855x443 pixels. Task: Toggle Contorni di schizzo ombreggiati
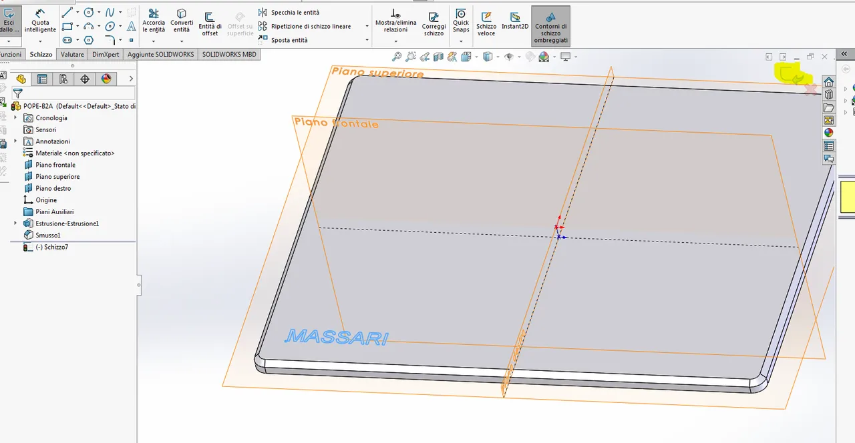(550, 27)
